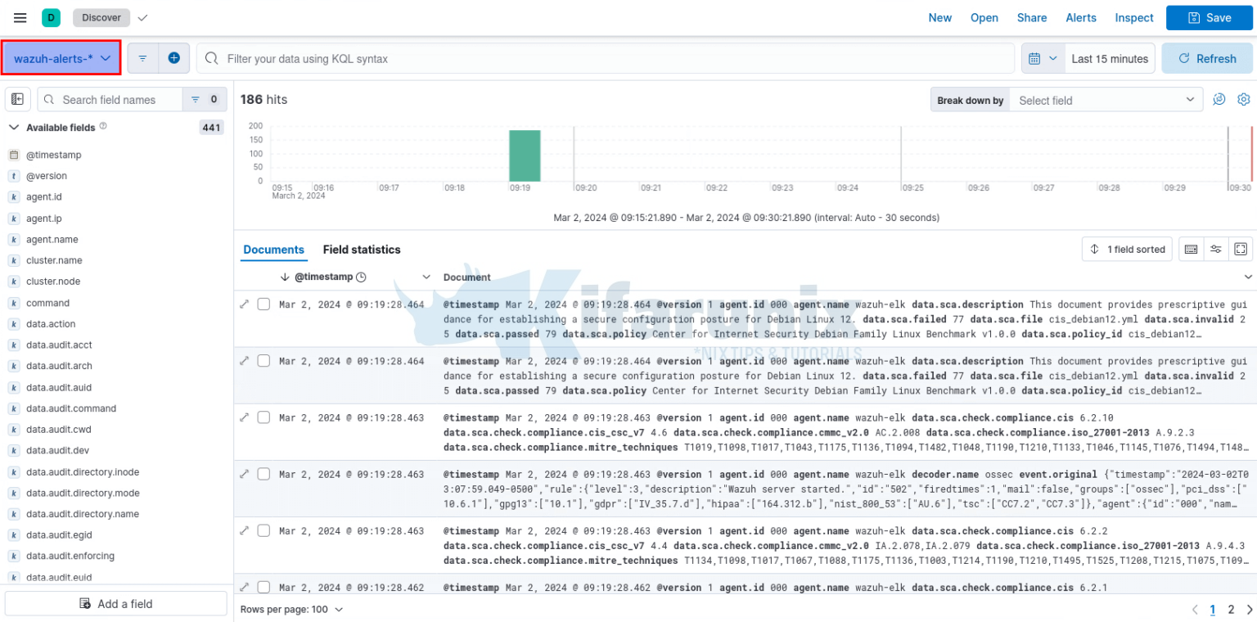Switch to the Field statistics tab
This screenshot has width=1257, height=622.
pos(362,250)
